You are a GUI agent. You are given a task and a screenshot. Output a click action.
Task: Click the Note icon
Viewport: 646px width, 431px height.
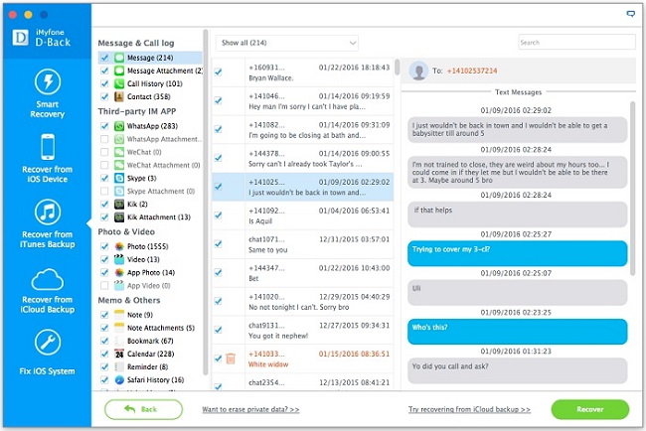point(119,315)
